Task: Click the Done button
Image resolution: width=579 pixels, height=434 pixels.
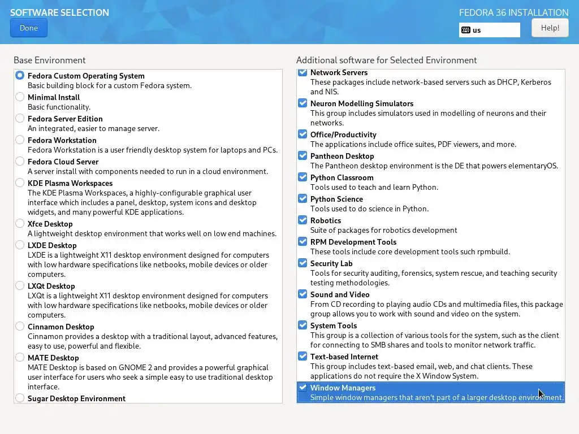Action: (29, 28)
